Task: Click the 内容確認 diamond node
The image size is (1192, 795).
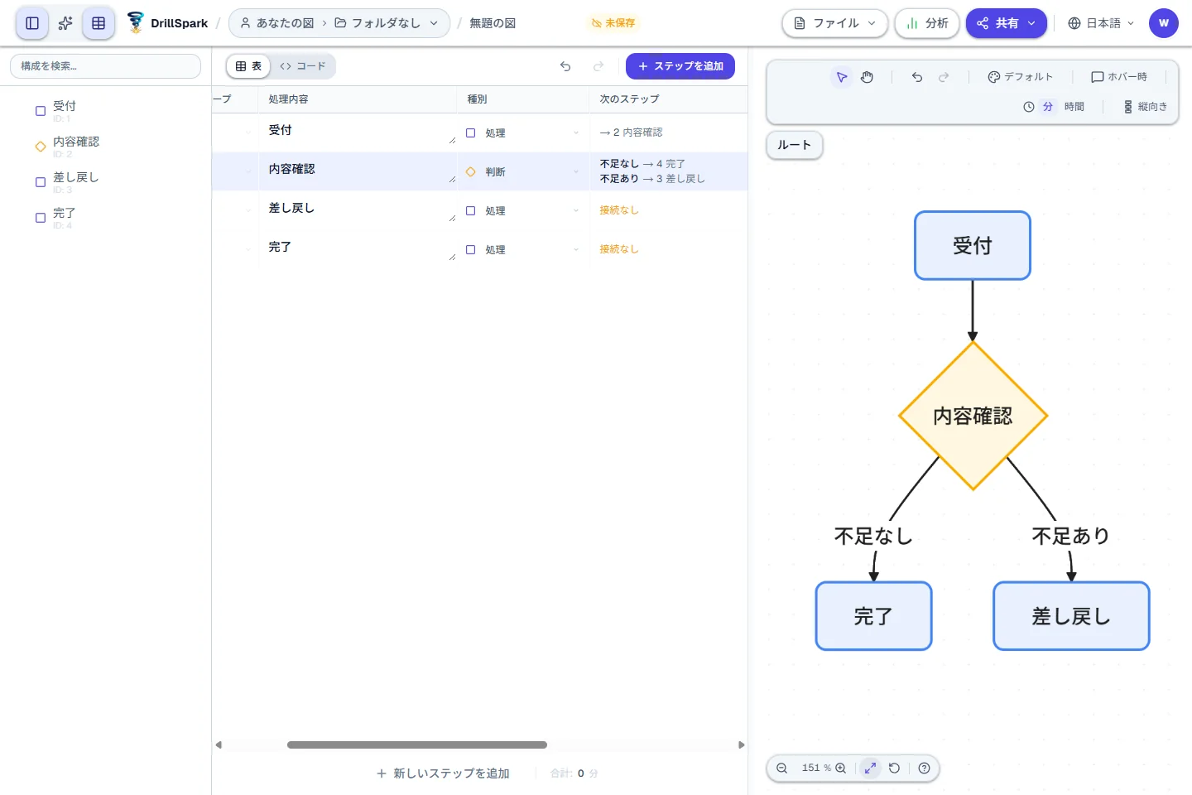Action: click(x=973, y=416)
